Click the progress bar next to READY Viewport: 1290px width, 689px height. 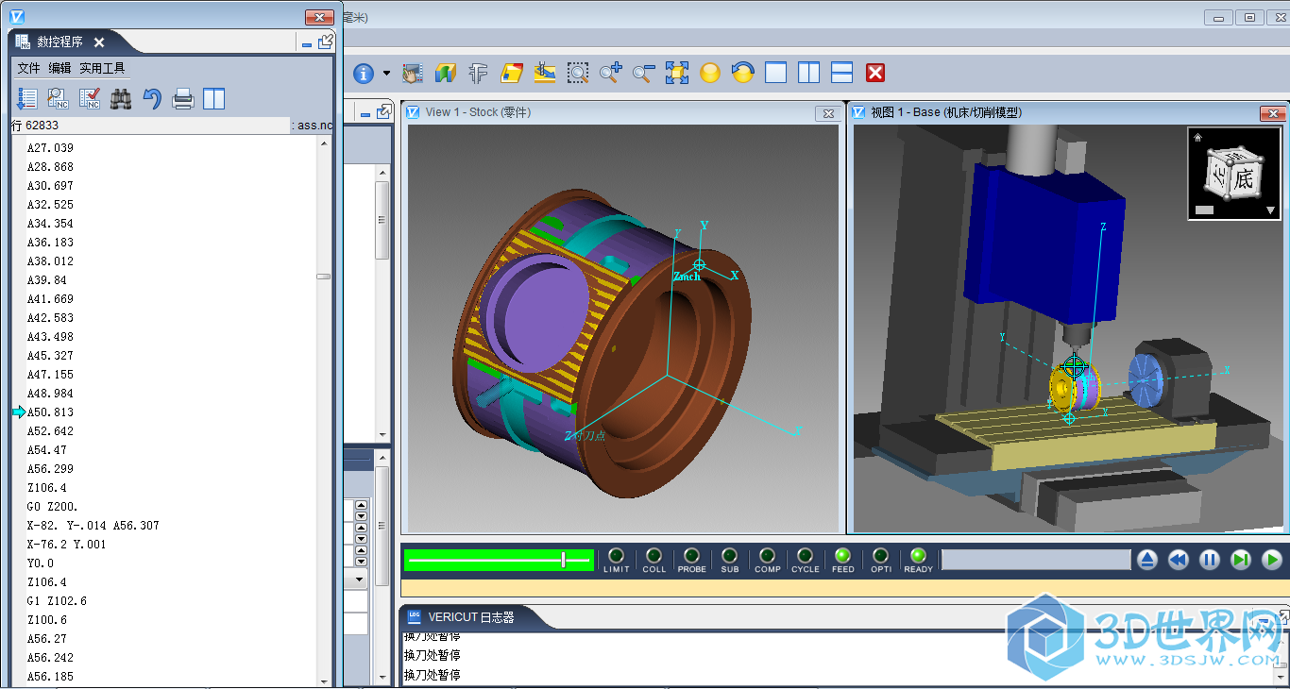pyautogui.click(x=1036, y=560)
